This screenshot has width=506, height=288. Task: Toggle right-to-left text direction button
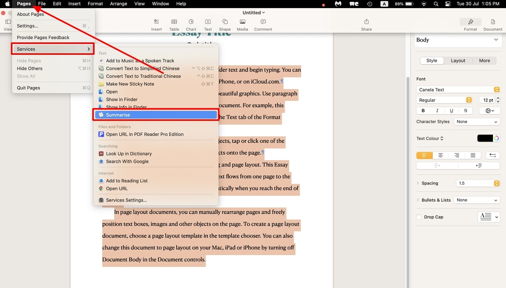tap(493, 155)
